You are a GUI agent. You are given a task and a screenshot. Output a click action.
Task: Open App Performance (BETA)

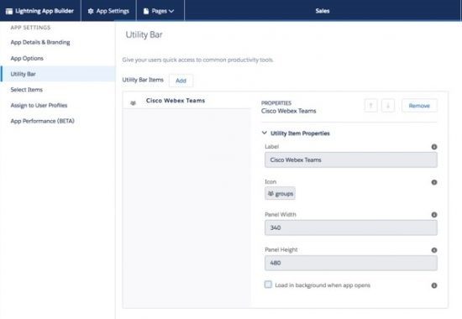coord(43,121)
